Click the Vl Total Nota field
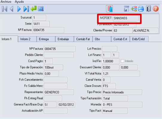162x119 pixels. [x=121, y=74]
